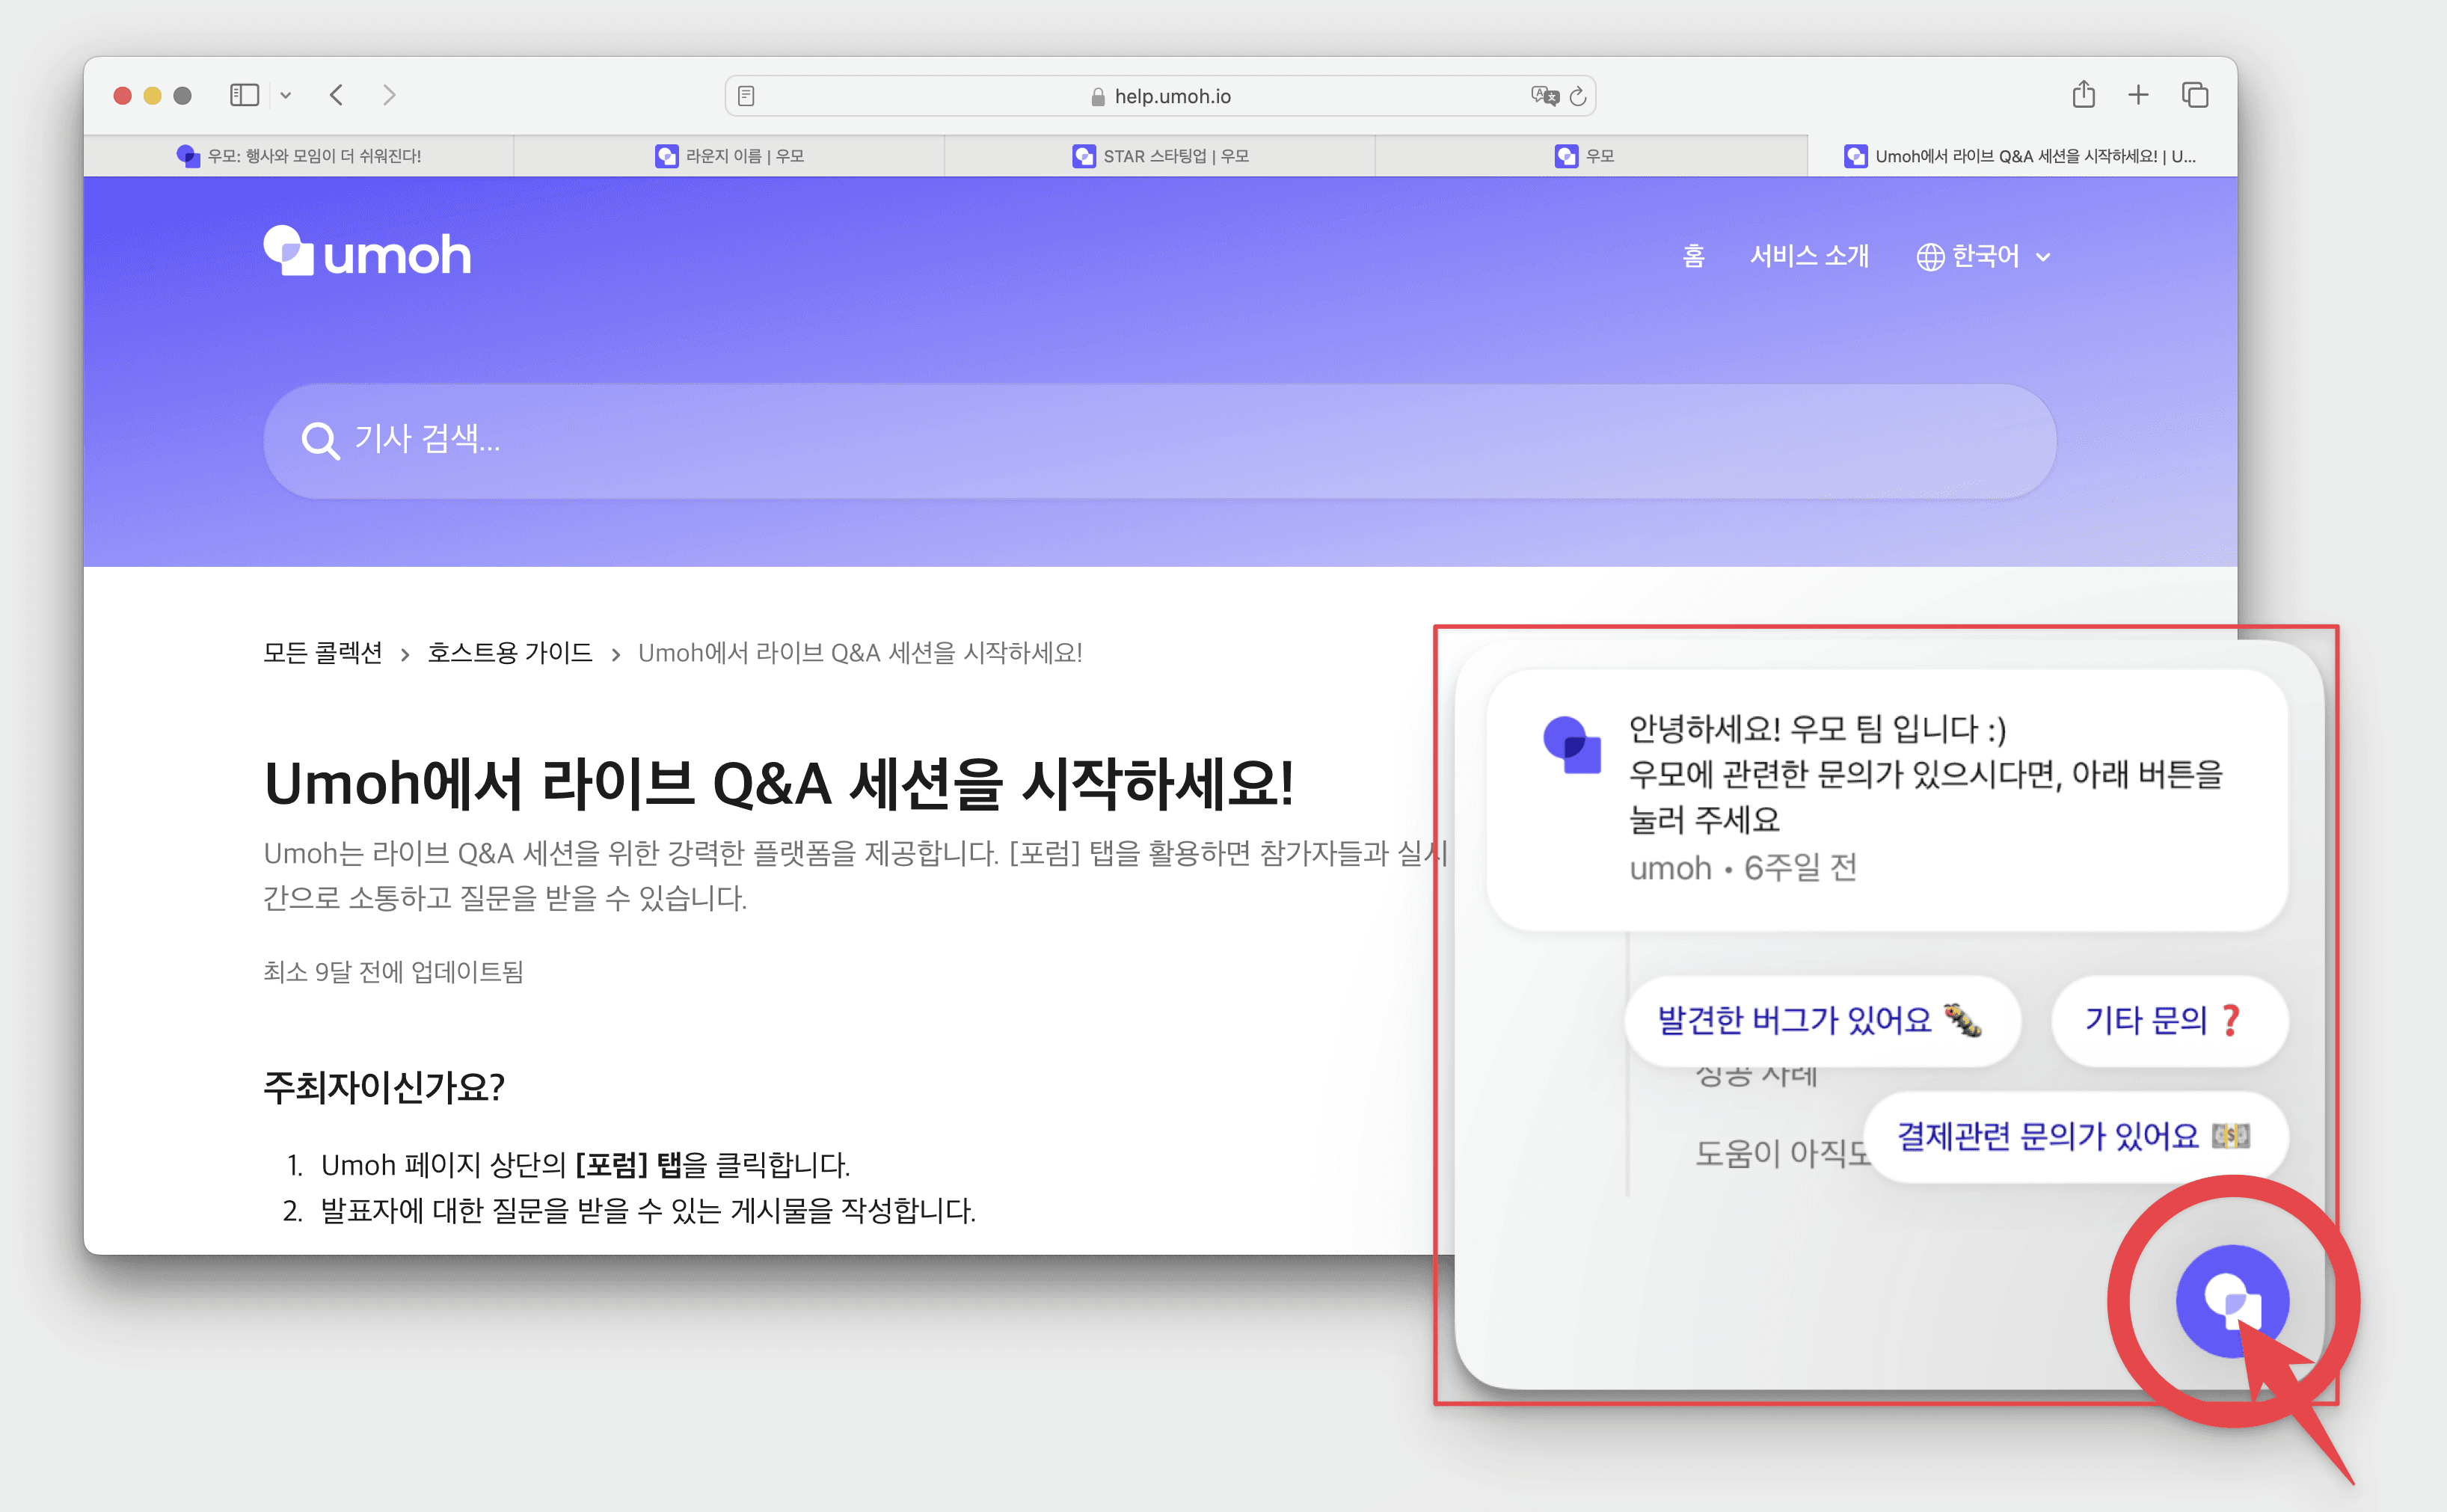Open a new tab with plus icon
The width and height of the screenshot is (2447, 1512).
pyautogui.click(x=2138, y=95)
